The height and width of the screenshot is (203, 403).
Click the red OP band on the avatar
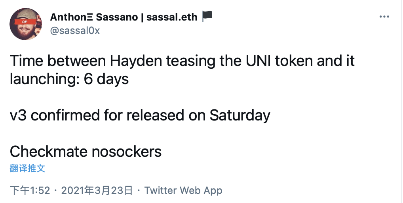click(25, 22)
